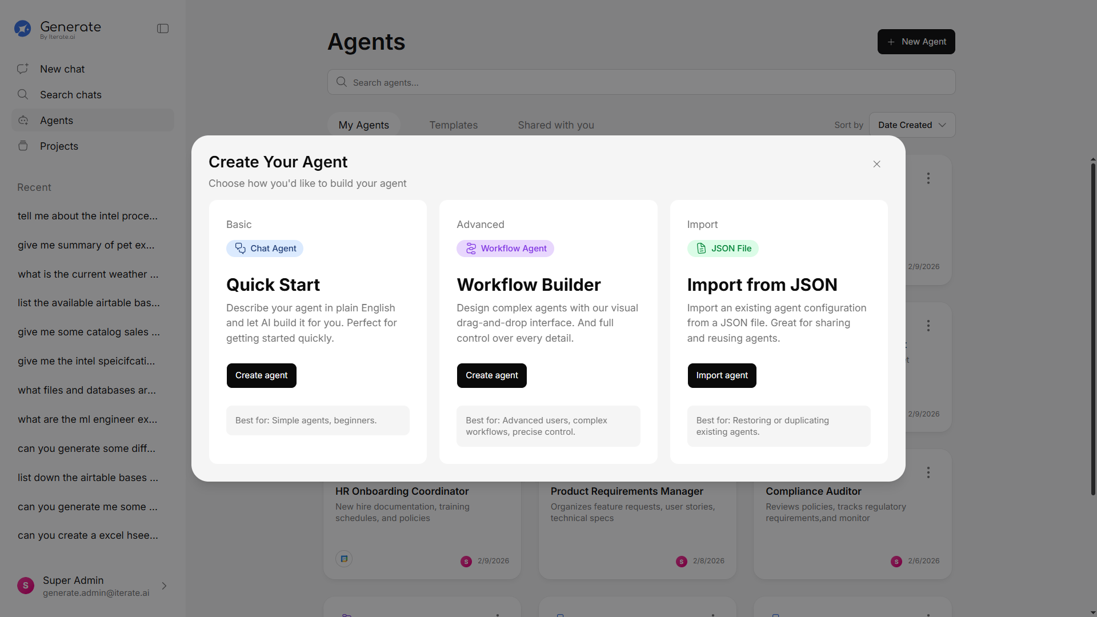Click the Chat Agent badge
Screen dimensions: 1097x617
265,249
